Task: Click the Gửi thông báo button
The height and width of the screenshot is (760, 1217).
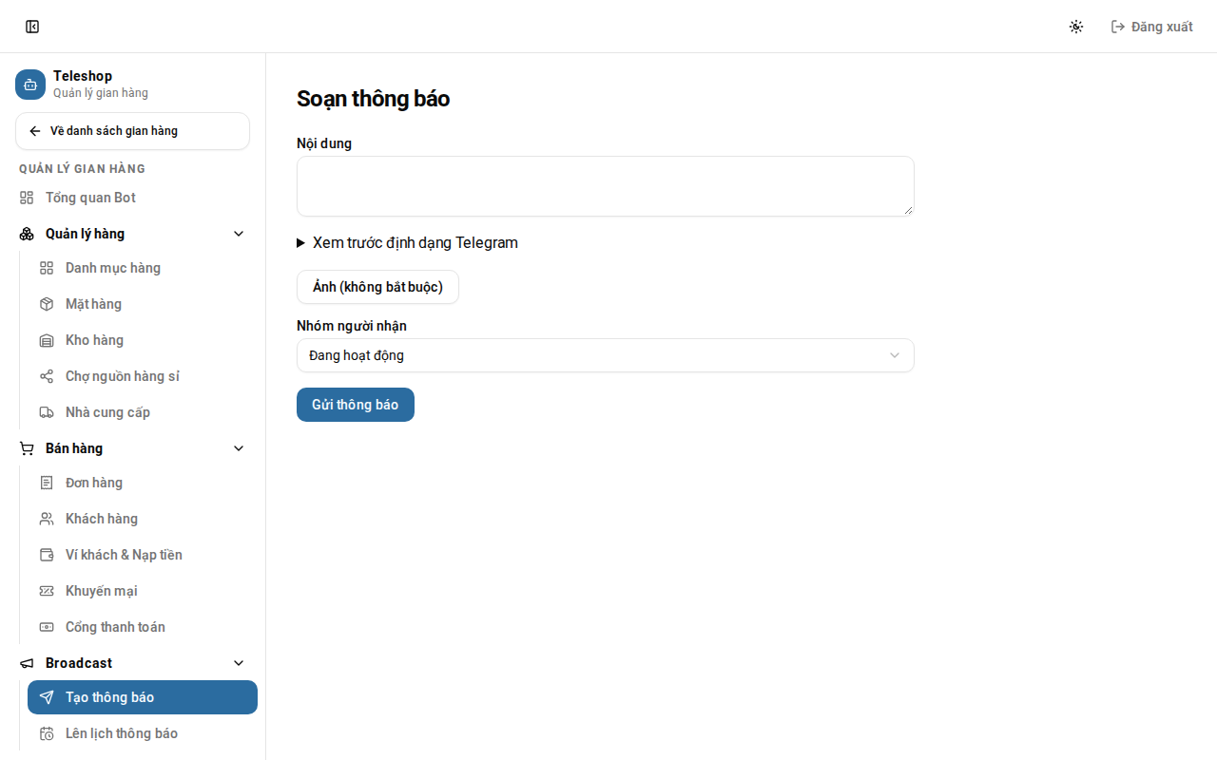Action: coord(356,405)
